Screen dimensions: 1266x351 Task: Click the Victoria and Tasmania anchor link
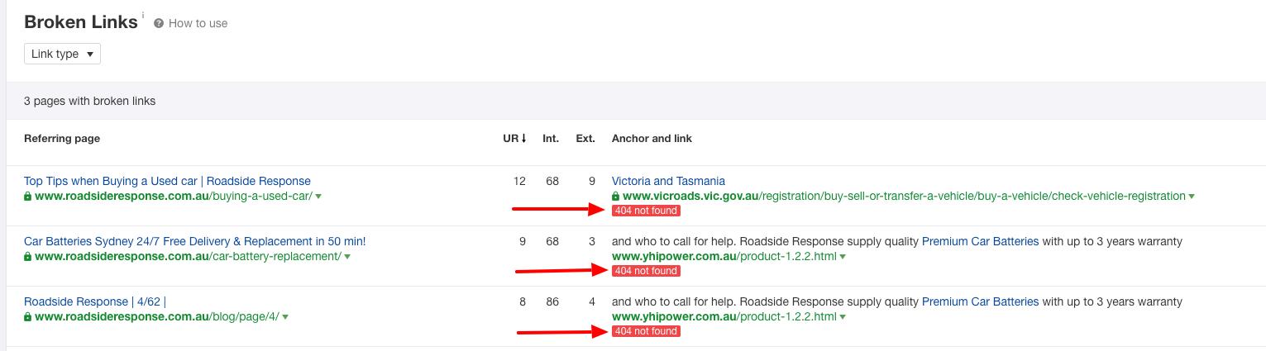(668, 181)
